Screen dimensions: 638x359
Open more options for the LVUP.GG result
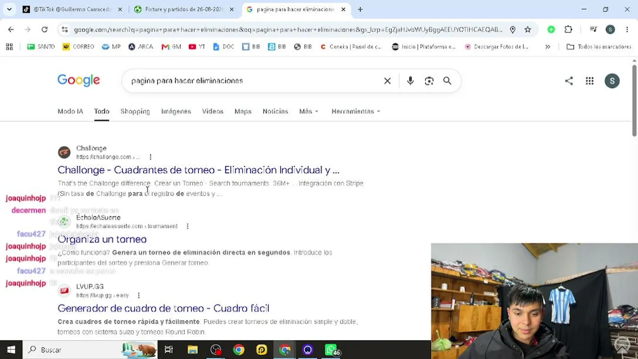click(x=139, y=296)
